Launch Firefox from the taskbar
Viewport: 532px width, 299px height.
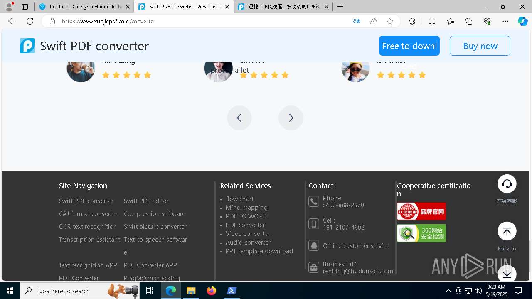[x=212, y=291]
